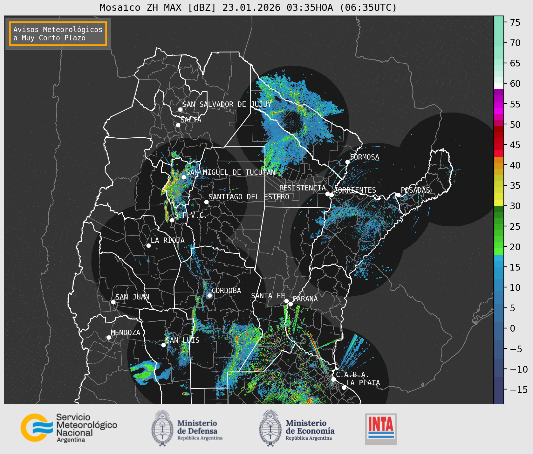Click the Servicio Meteorológico Nacional logo
The height and width of the screenshot is (454, 533).
(x=69, y=428)
